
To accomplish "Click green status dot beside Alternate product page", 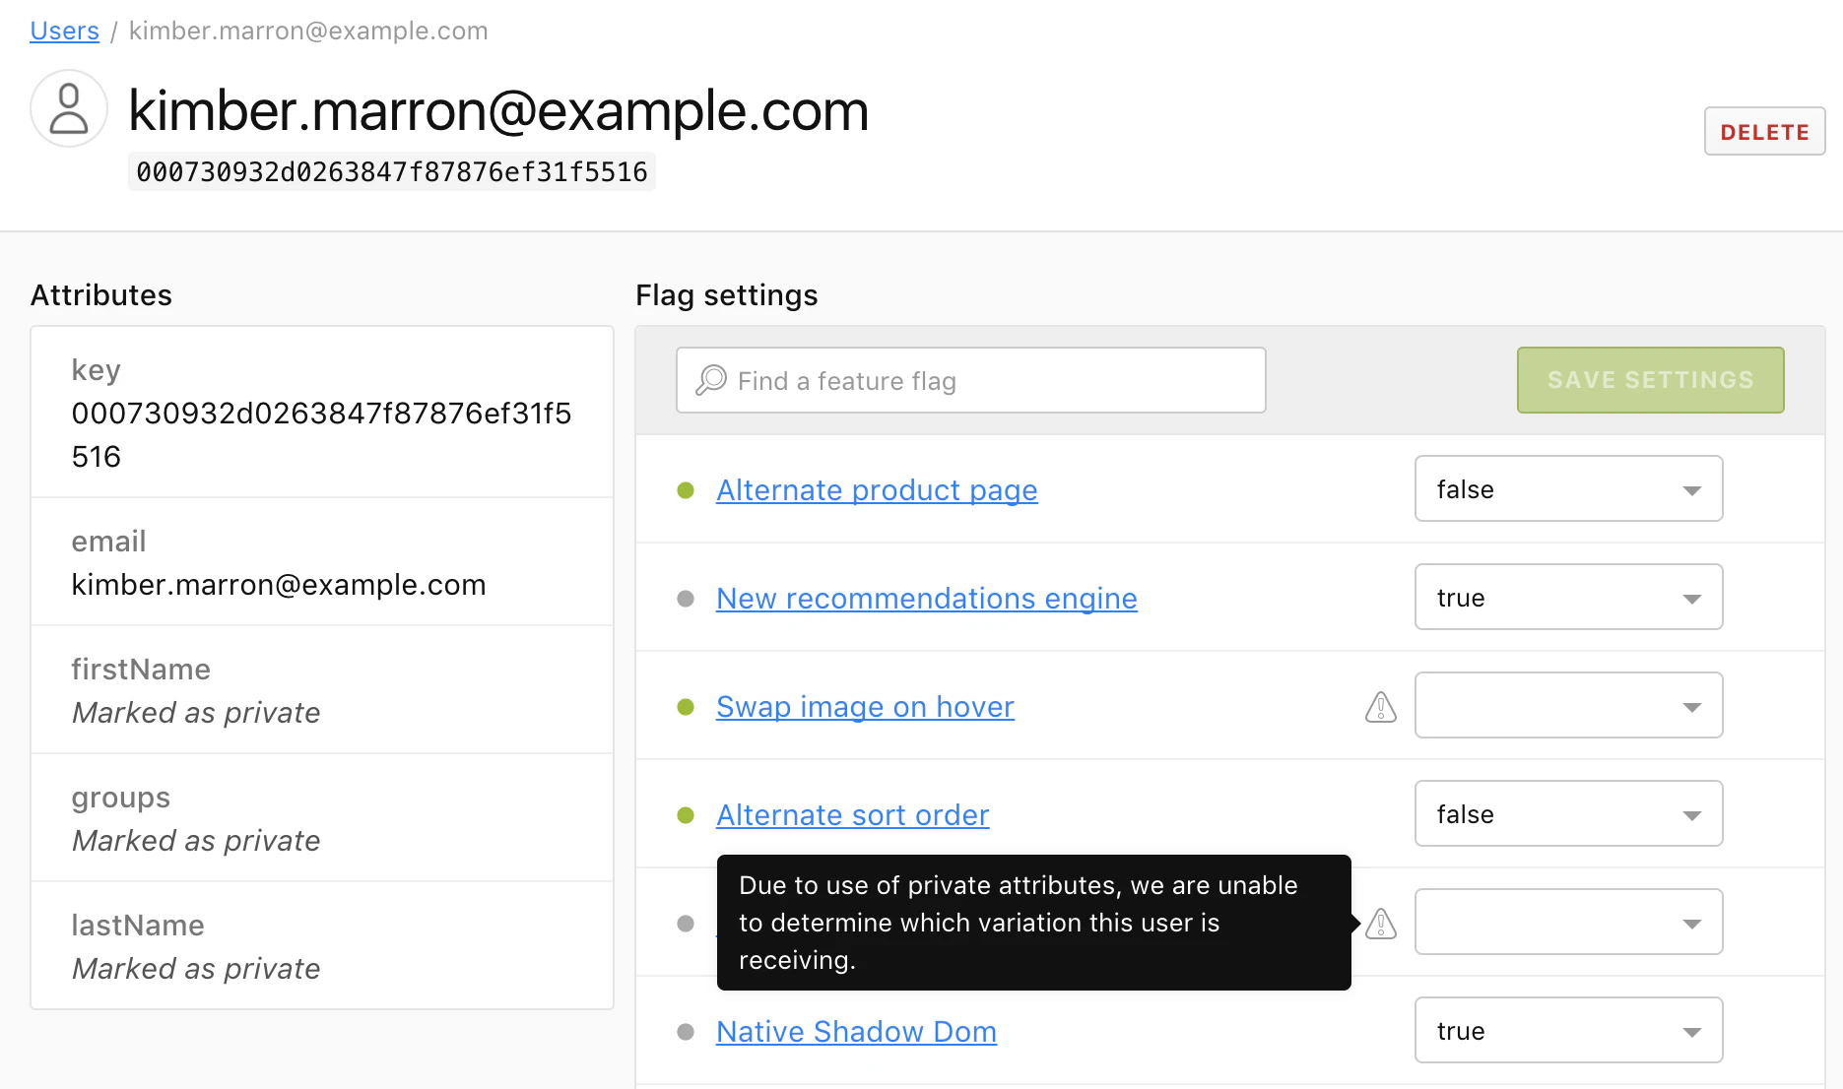I will (x=686, y=489).
